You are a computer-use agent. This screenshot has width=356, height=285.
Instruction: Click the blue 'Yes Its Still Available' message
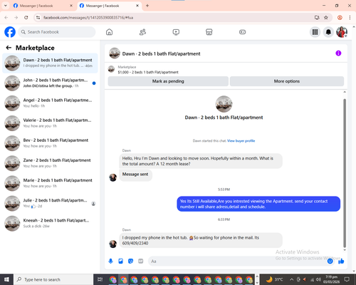point(258,204)
